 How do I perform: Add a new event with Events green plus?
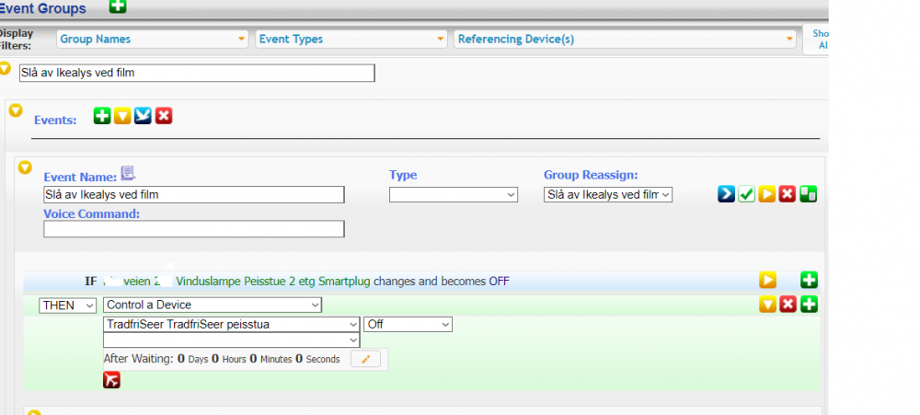tap(102, 116)
